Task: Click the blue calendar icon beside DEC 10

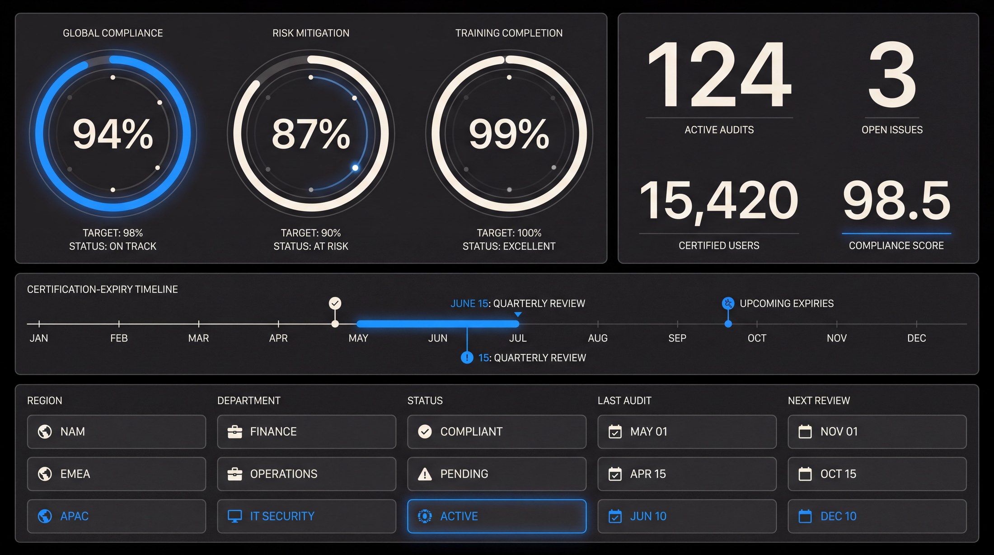Action: [x=805, y=516]
